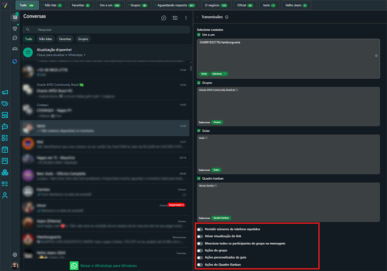
Task: Toggle 'Ativar visualização do link' switch
Action: 200,236
